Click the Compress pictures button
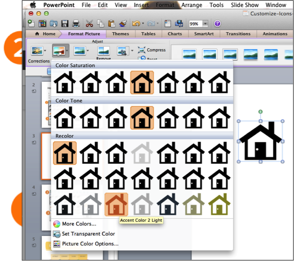This screenshot has width=294, height=261. 152,50
